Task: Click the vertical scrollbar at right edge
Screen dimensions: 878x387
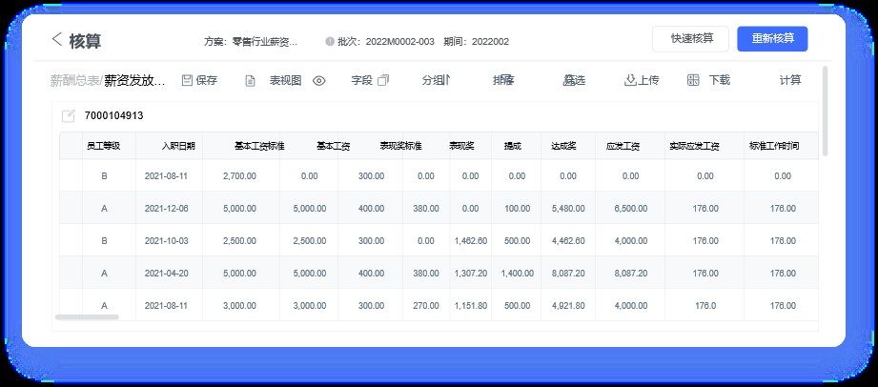Action: (825, 110)
